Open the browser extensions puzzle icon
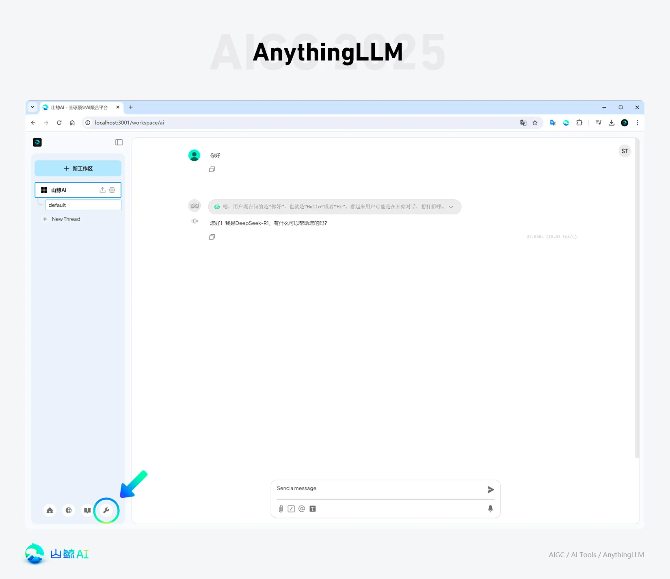The image size is (670, 579). tap(579, 123)
